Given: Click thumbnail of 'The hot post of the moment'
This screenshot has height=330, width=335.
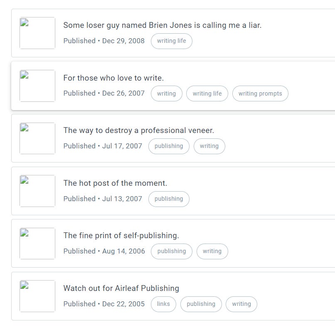Looking at the screenshot, I should 37,191.
